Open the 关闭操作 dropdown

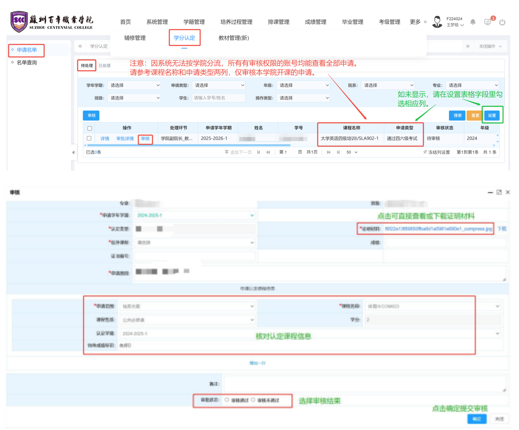[x=490, y=46]
